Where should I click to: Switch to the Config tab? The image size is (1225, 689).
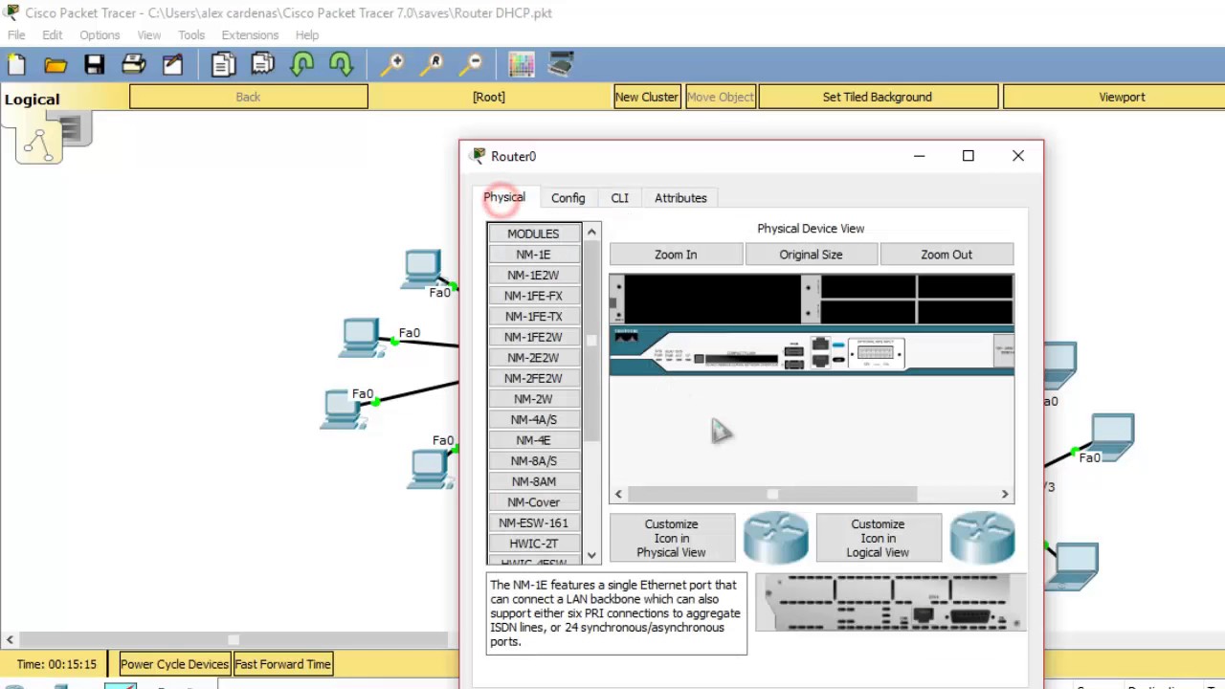(x=568, y=198)
